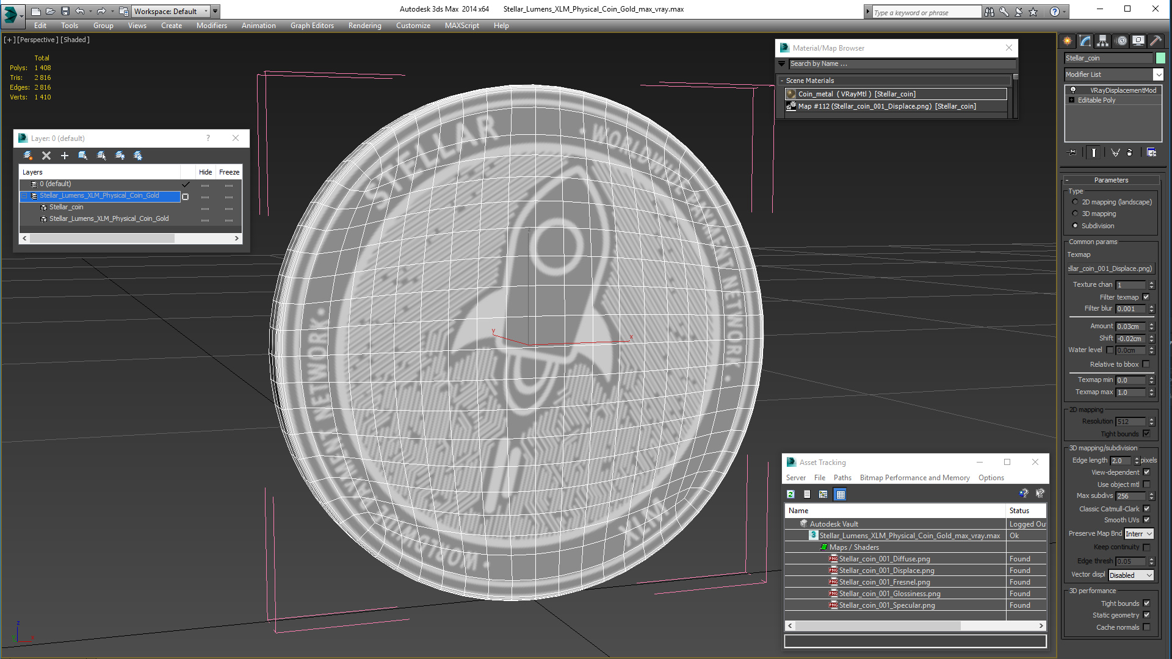Click Configure Modifier Sets icon
This screenshot has width=1172, height=659.
pos(1152,153)
